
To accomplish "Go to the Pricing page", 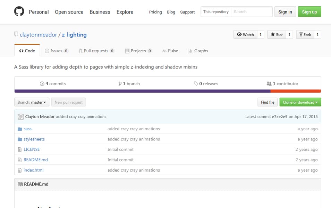I will [x=155, y=12].
